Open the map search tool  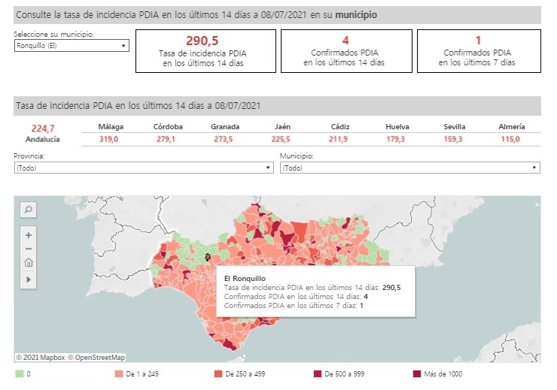coord(28,210)
